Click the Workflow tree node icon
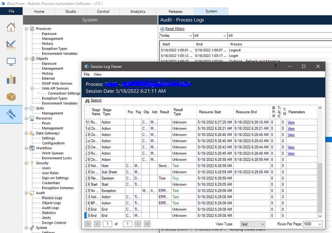Image resolution: width=332 pixels, height=233 pixels. coord(32,148)
